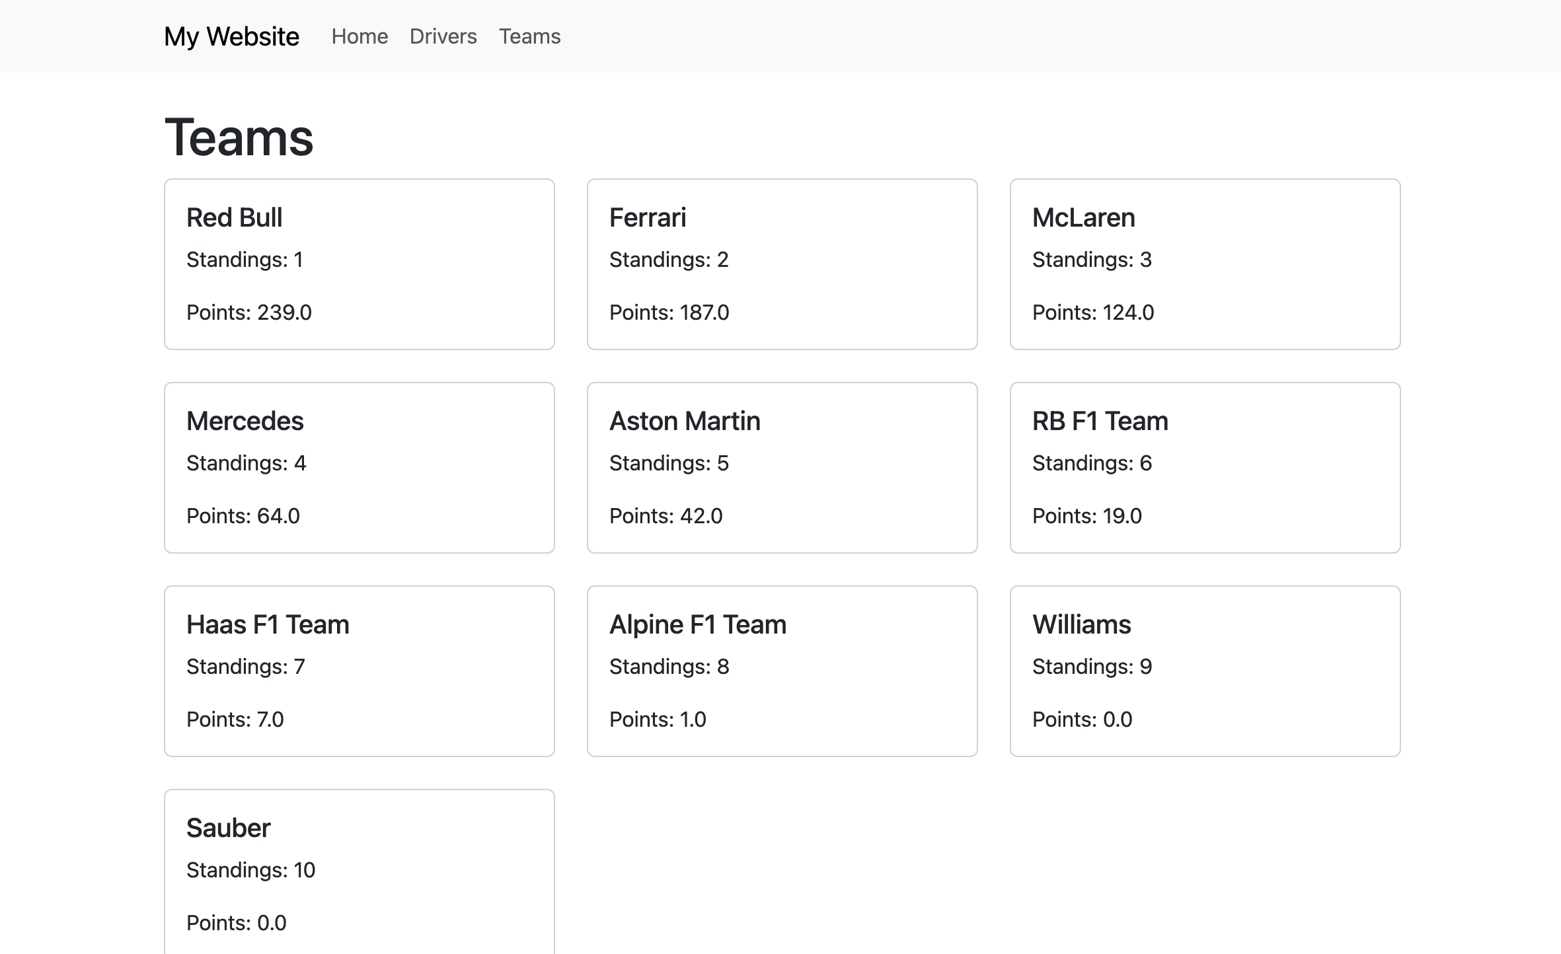
Task: Select the RB F1 Team card title
Action: (x=1100, y=421)
